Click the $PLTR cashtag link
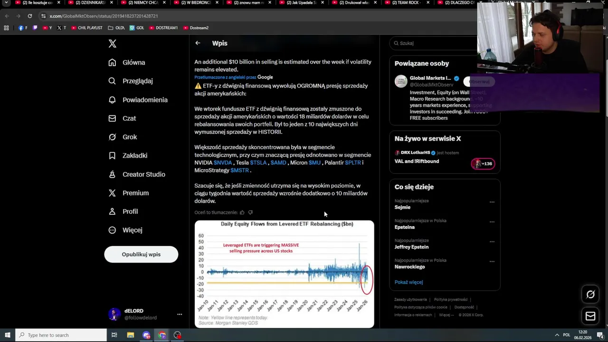 (x=353, y=163)
